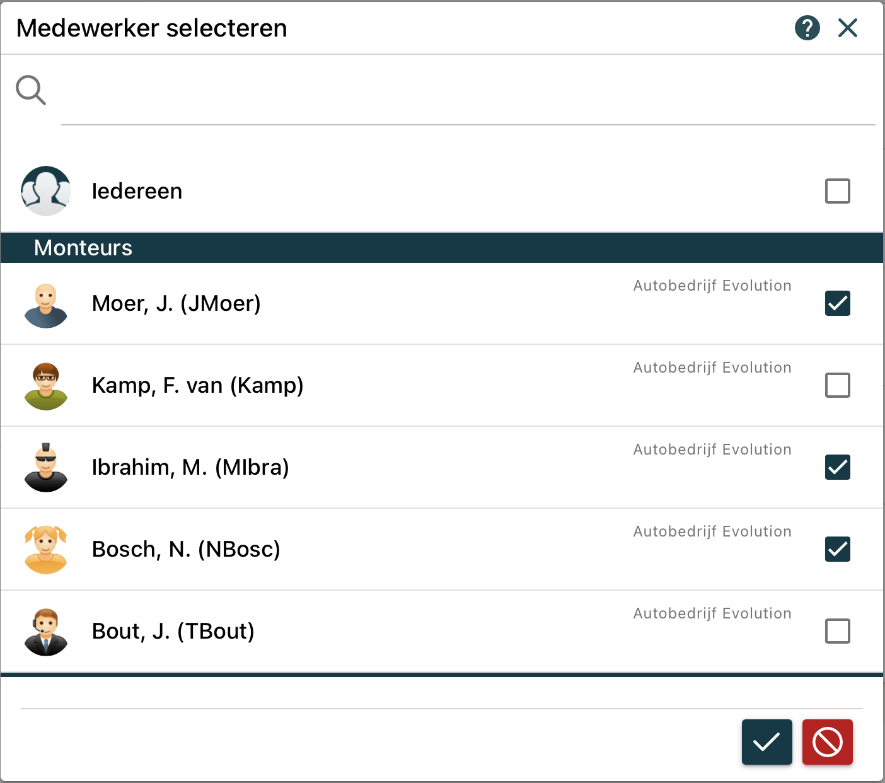
Task: Click the Kamp, F. van avatar icon
Action: 45,386
